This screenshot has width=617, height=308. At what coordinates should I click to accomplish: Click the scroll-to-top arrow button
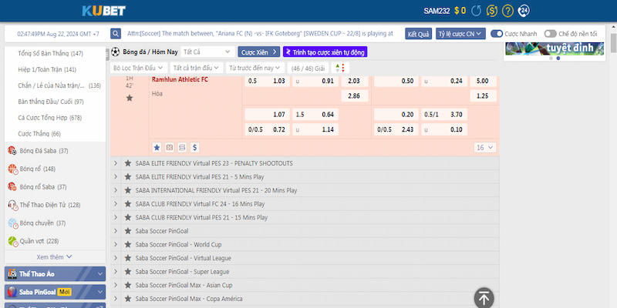(x=484, y=298)
